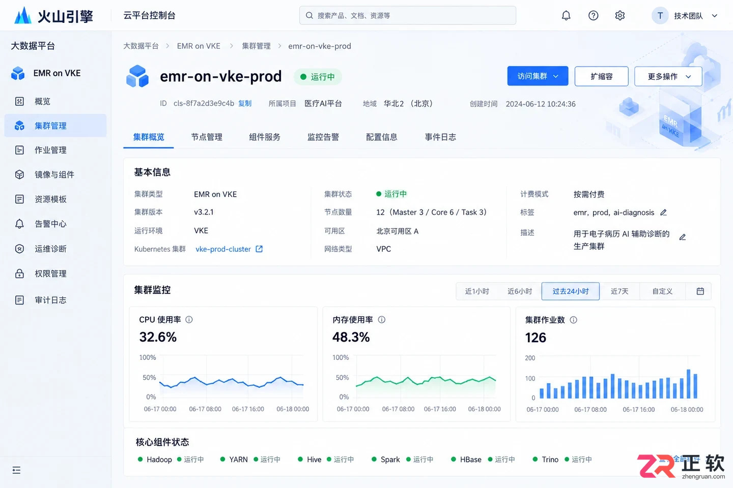Open the help question-mark icon
This screenshot has width=733, height=488.
[x=594, y=16]
